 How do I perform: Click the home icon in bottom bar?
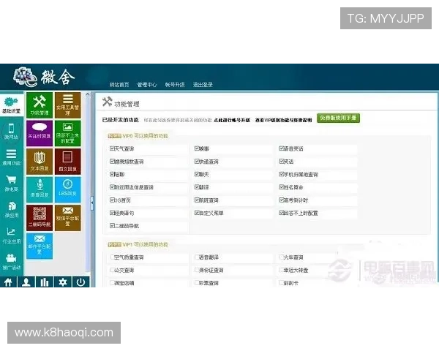click(x=8, y=282)
